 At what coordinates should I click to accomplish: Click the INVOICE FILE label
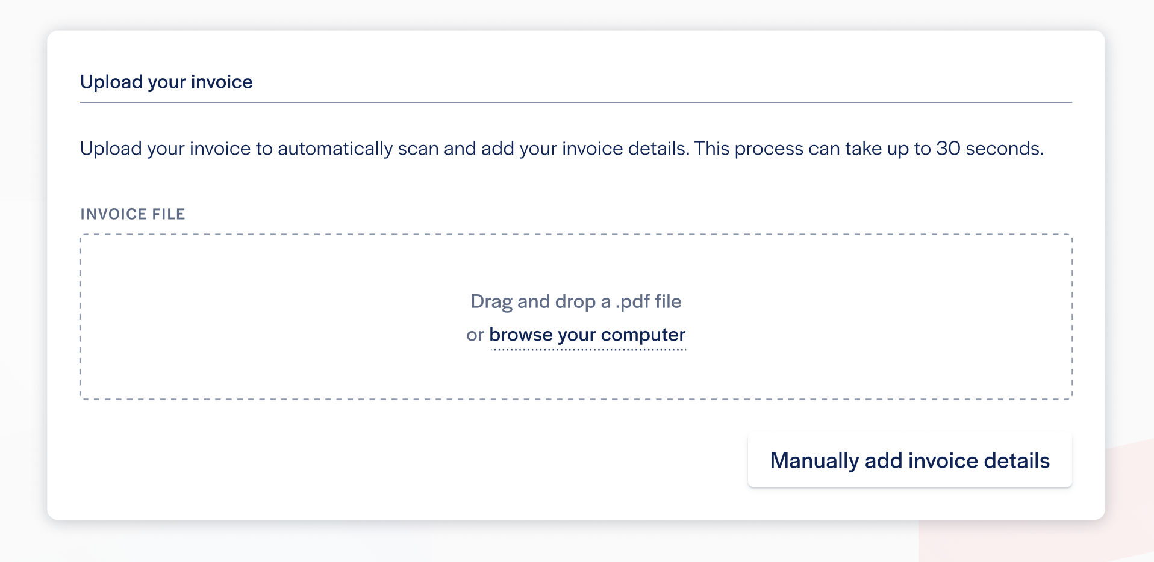pos(133,214)
